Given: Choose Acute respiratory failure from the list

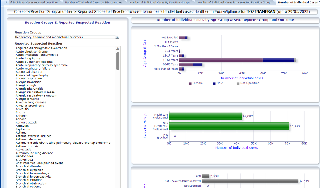Looking at the screenshot, I should [33, 69].
